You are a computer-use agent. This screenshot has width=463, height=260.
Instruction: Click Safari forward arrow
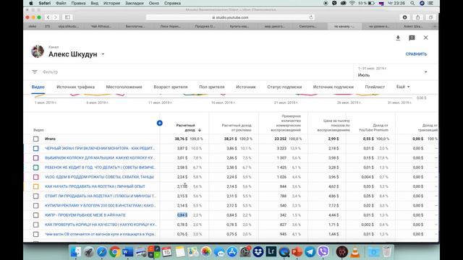pos(55,17)
